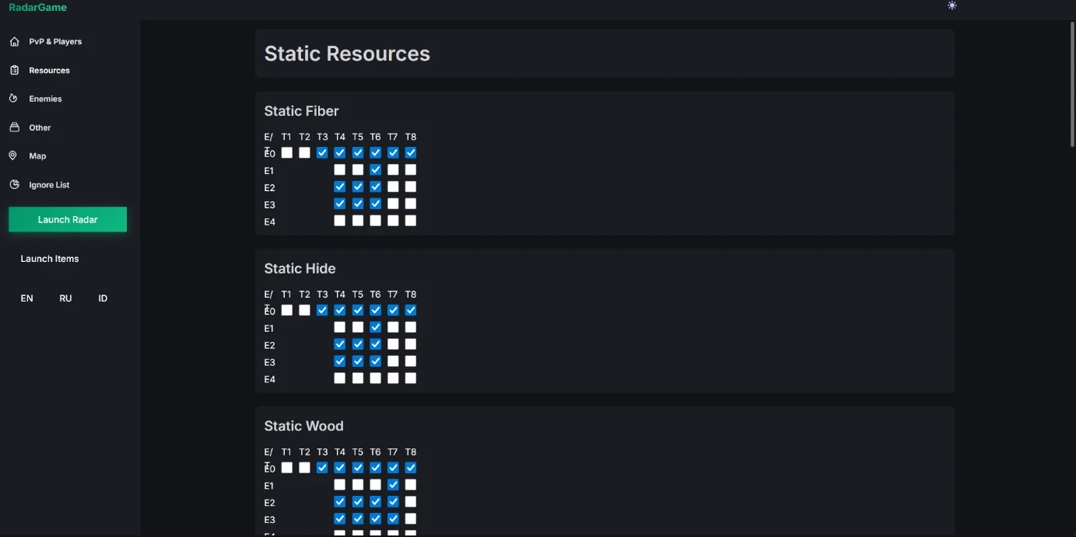Uncheck T8 E0 checkbox under Static Hide
1076x537 pixels.
411,311
